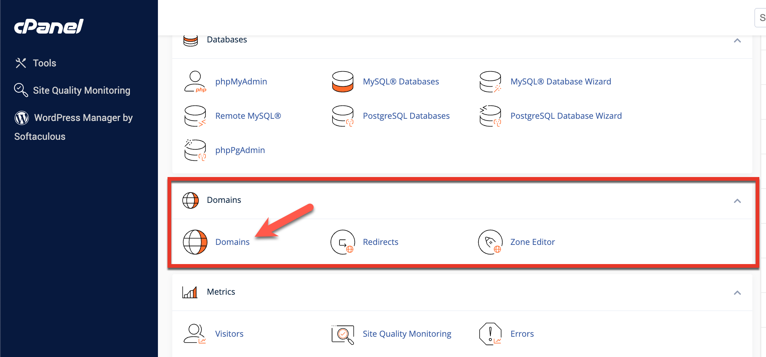Click the Visitors icon
The height and width of the screenshot is (357, 766).
pyautogui.click(x=195, y=334)
